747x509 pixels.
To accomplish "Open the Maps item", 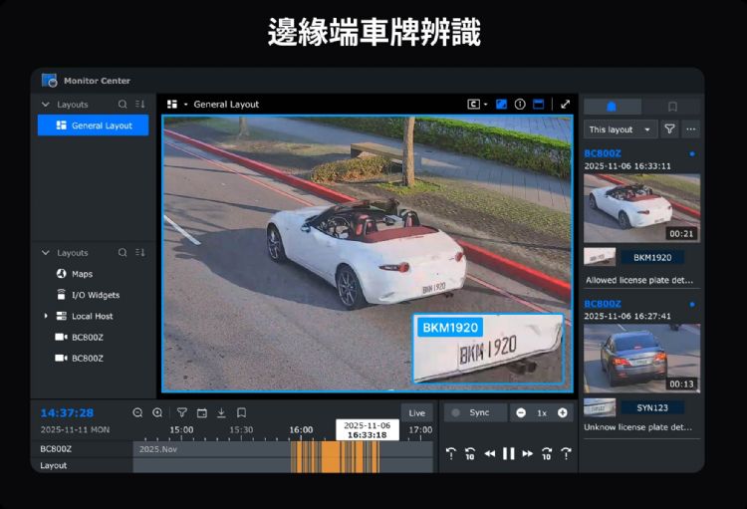I will tap(81, 274).
